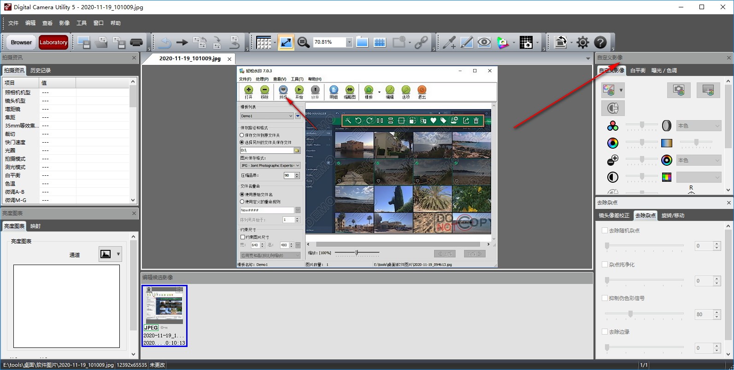This screenshot has width=734, height=370.
Task: Click the thumbnail grid layout icon
Action: [264, 42]
